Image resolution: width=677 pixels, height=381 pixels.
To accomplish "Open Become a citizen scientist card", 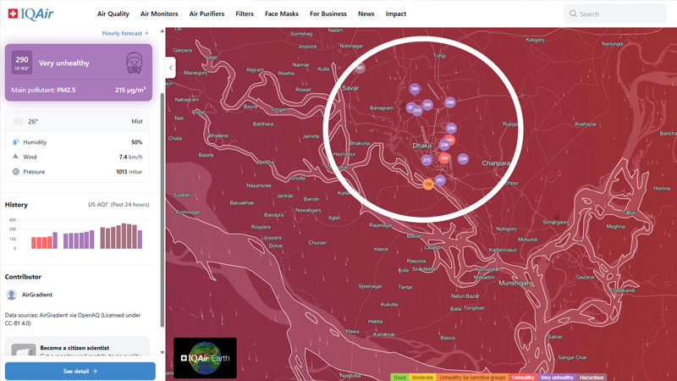I will click(78, 347).
